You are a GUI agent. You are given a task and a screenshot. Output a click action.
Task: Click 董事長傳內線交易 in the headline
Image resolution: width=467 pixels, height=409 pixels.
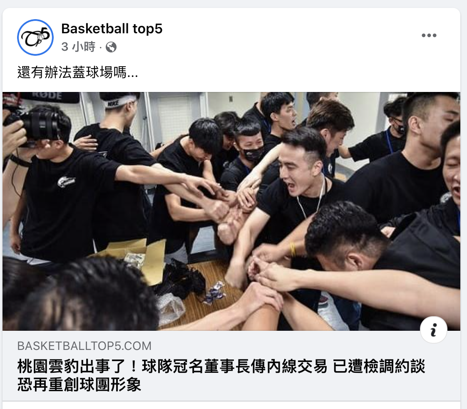[x=265, y=366]
